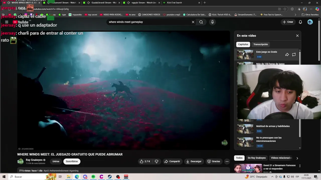
Task: Select the Todos filter chip
Action: pos(239,158)
